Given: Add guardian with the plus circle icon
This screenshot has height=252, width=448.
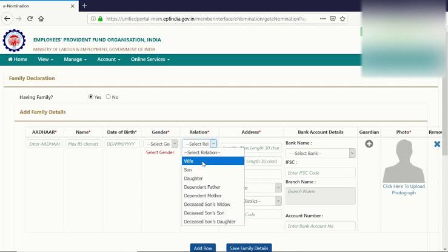Looking at the screenshot, I should click(x=369, y=143).
